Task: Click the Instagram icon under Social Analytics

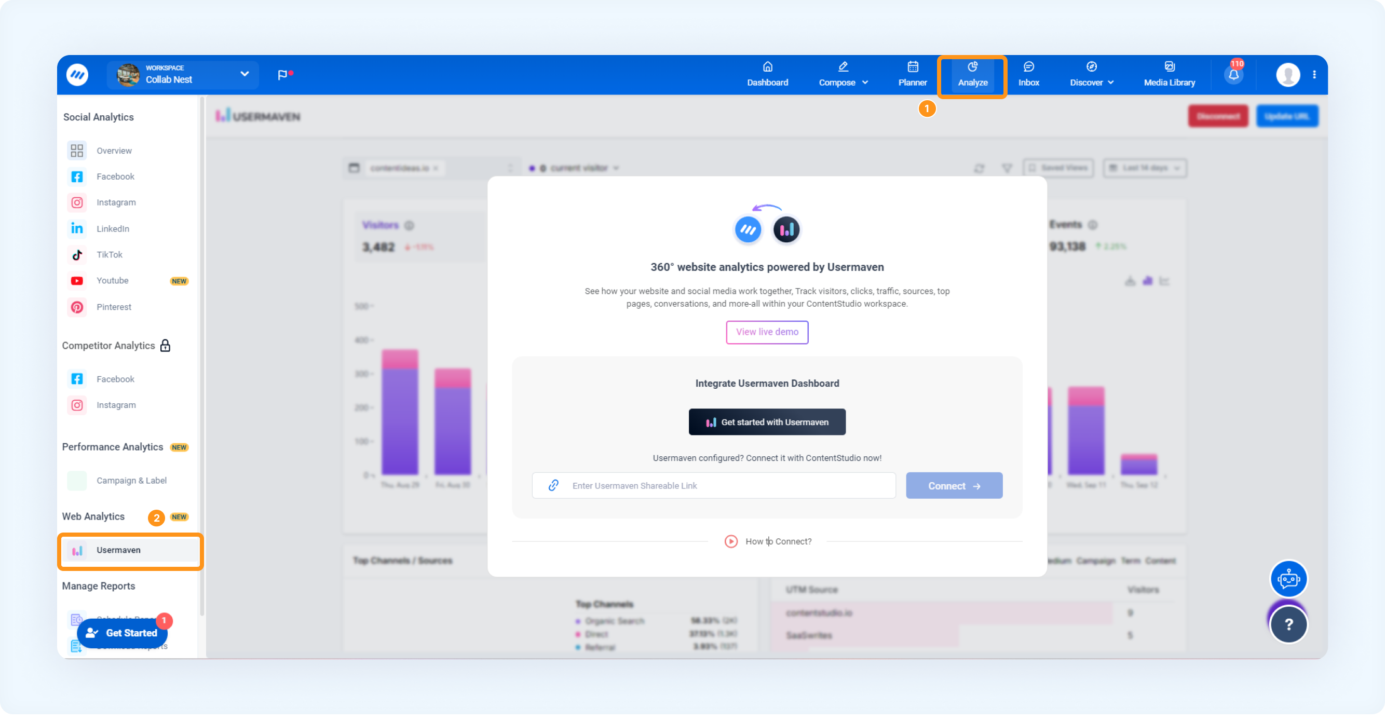Action: [x=77, y=202]
